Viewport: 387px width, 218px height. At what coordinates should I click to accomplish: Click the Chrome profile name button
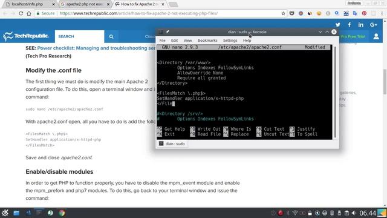tap(354, 4)
